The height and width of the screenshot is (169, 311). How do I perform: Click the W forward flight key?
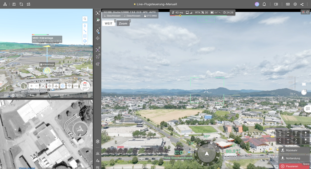[x=288, y=134]
